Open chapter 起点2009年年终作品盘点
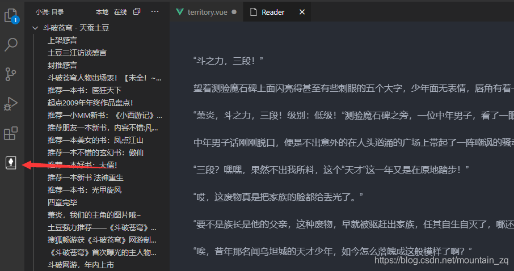 pos(90,103)
